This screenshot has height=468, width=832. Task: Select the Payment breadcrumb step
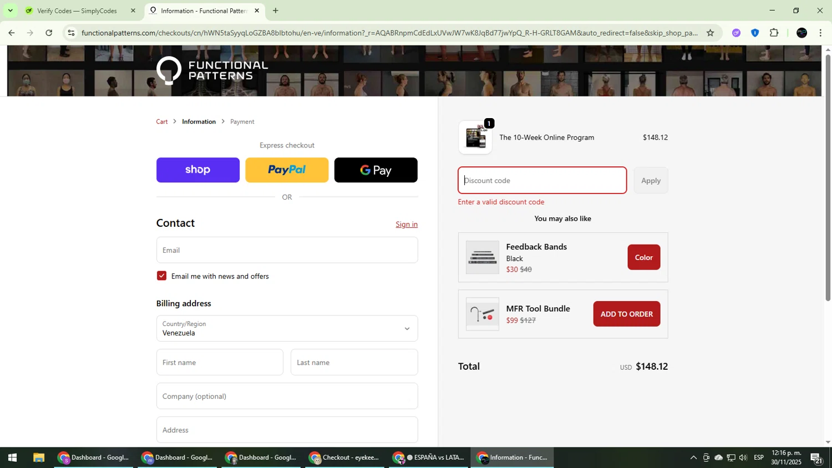click(242, 121)
